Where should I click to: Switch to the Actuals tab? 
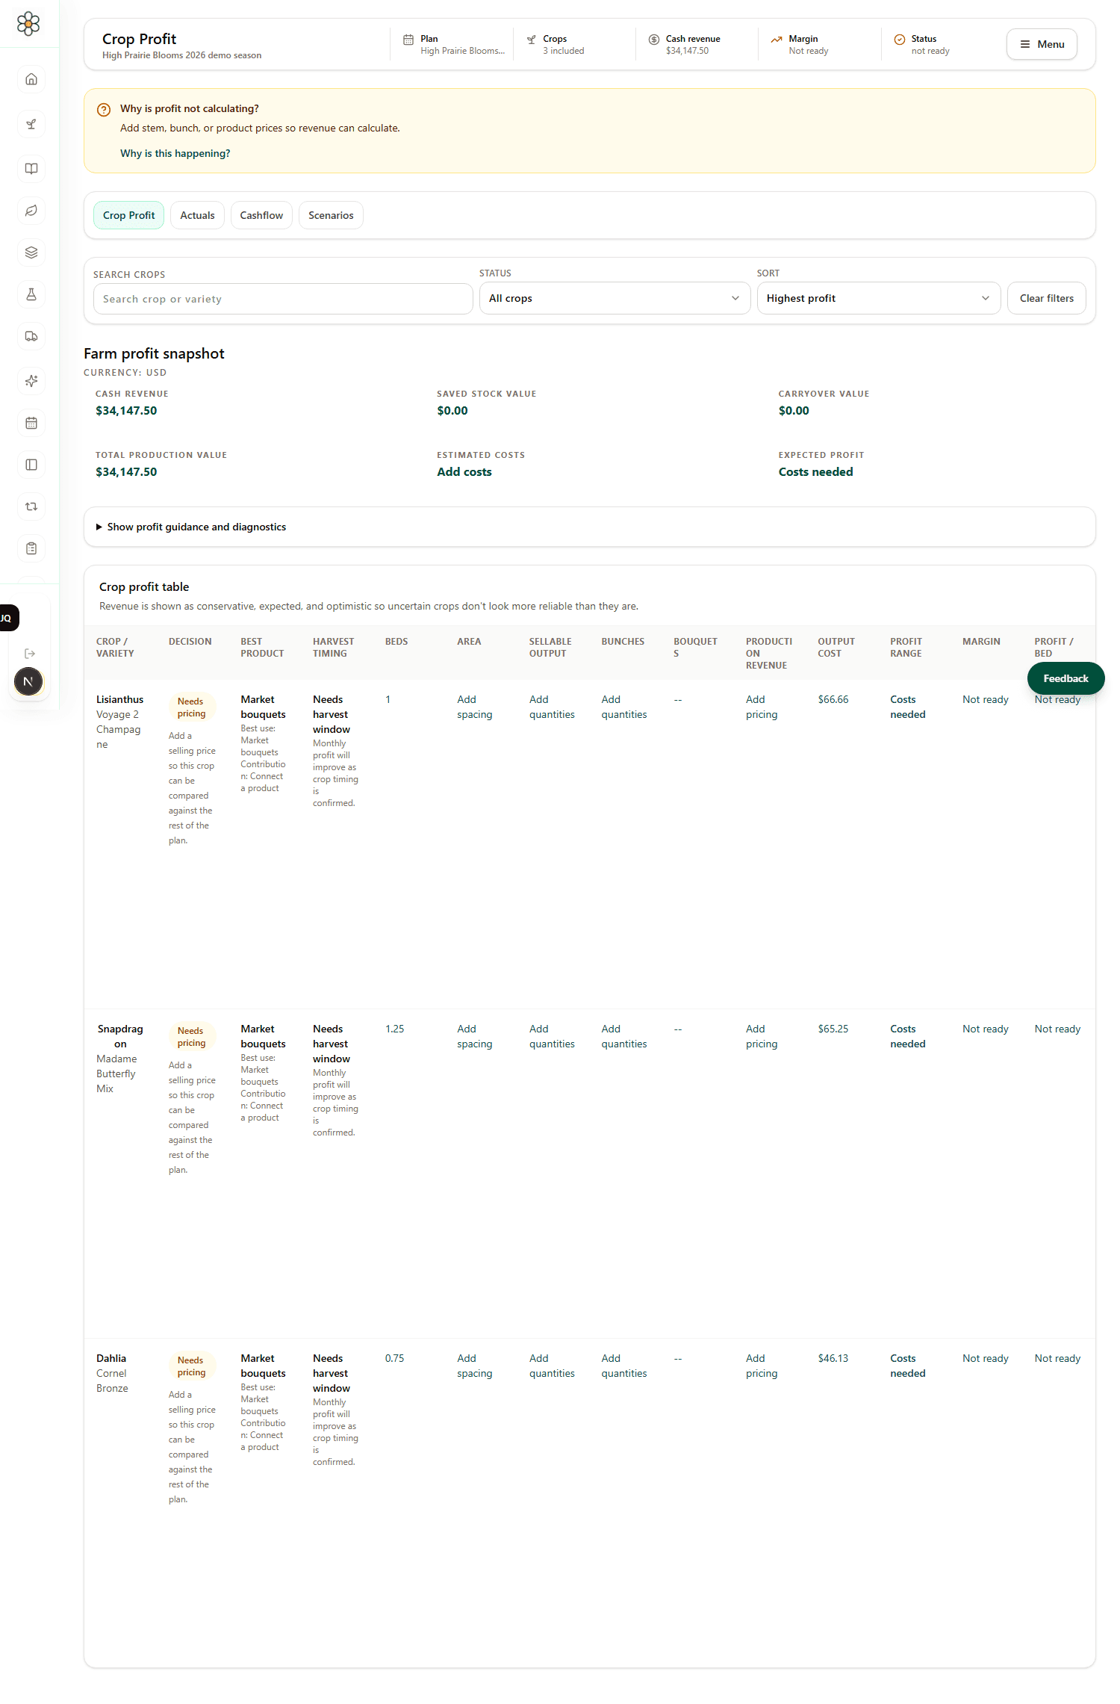[x=197, y=215]
